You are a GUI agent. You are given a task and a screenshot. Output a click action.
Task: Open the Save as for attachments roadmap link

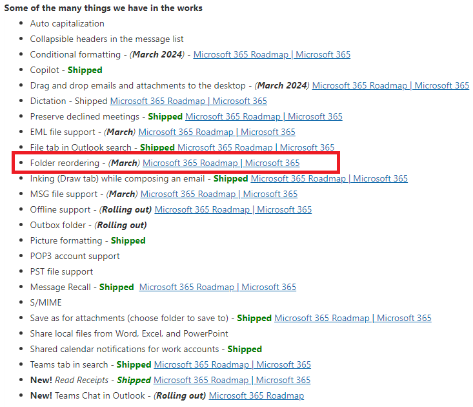click(353, 318)
